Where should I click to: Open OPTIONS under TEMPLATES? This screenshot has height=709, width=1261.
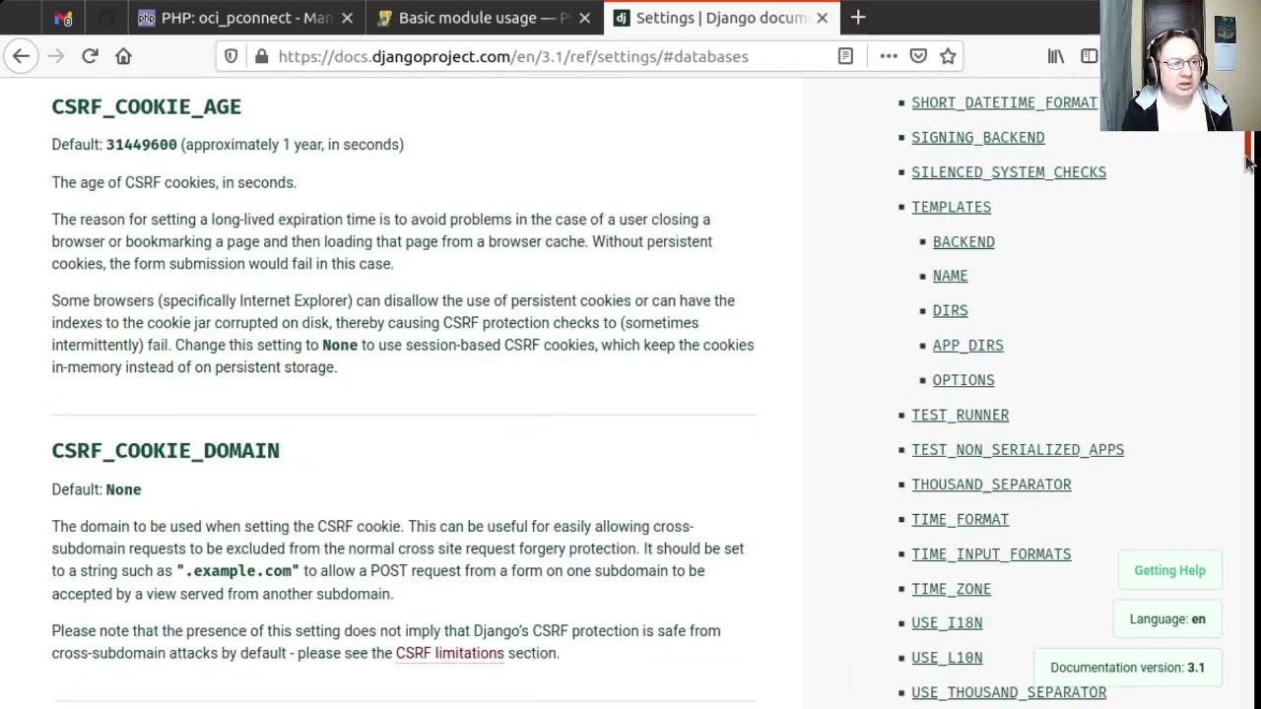tap(963, 380)
